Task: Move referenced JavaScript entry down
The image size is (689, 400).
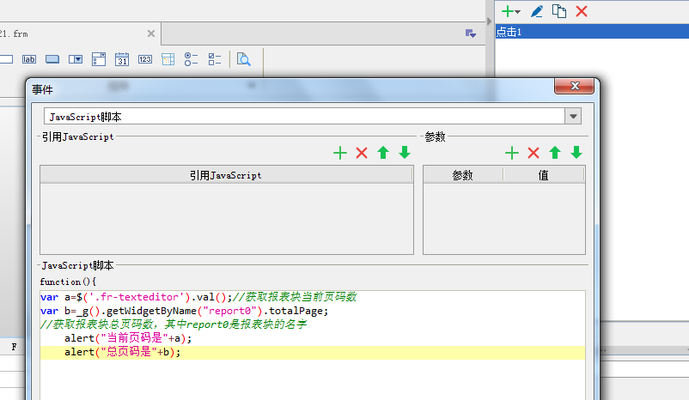Action: click(405, 153)
